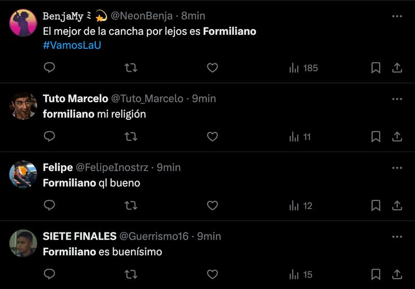The image size is (415, 289).
Task: Open @Tuto_Marcelo profile handle
Action: pyautogui.click(x=147, y=99)
